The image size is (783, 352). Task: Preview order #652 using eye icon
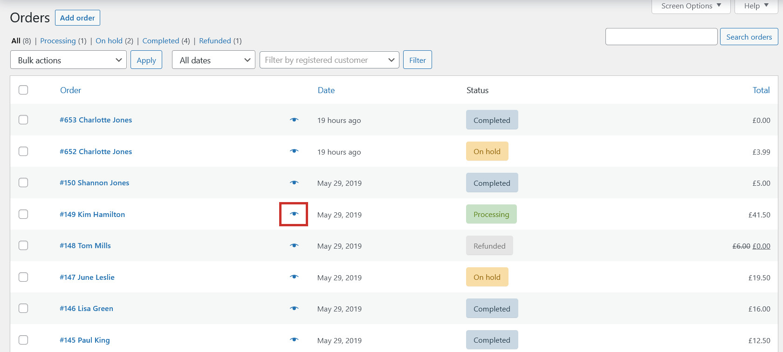(294, 151)
